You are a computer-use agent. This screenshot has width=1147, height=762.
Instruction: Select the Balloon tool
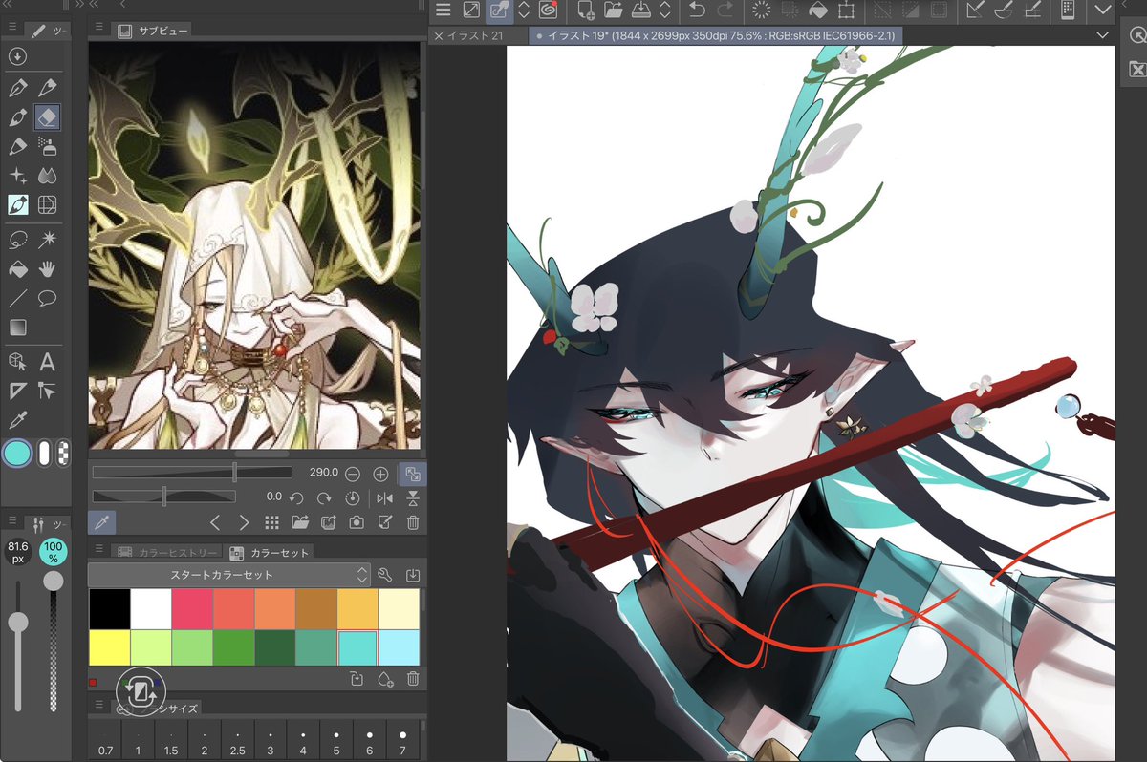(x=47, y=299)
